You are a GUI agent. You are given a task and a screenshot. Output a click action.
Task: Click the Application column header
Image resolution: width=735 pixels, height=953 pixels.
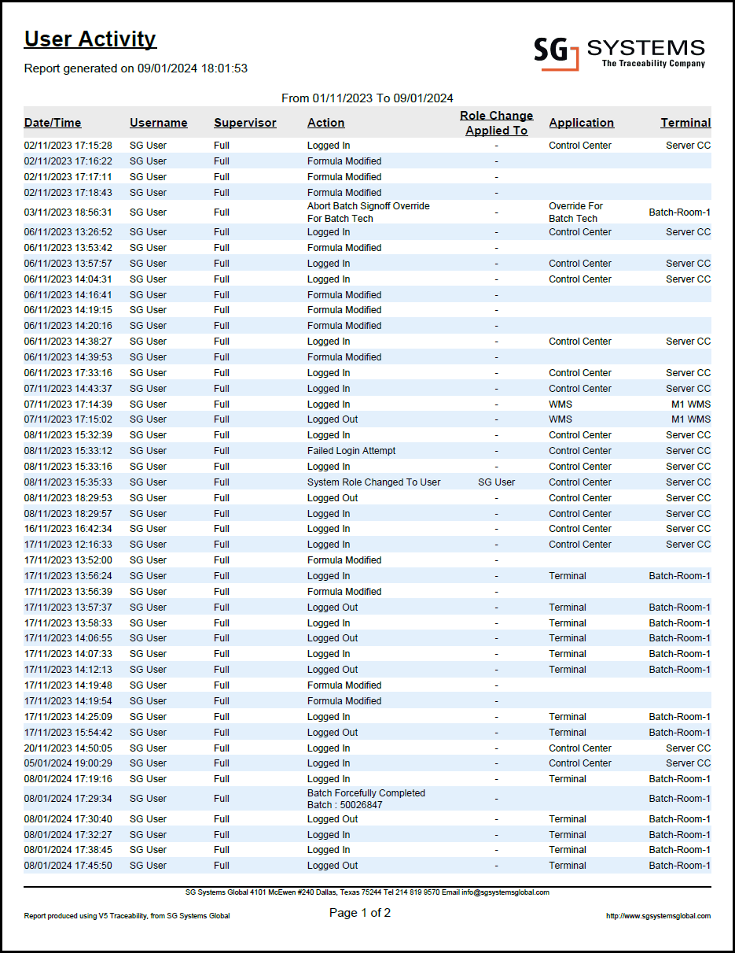point(581,123)
